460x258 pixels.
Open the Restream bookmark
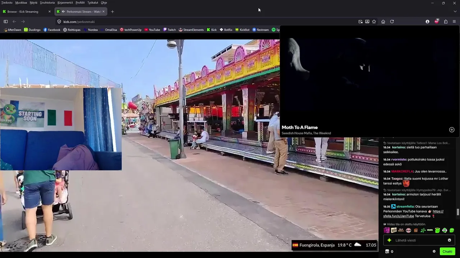point(261,30)
